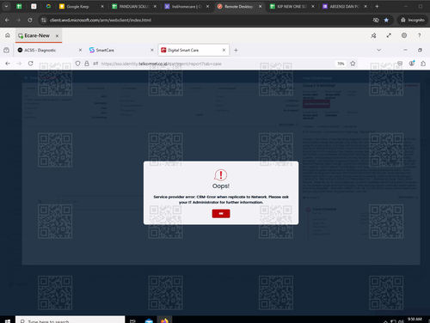Click the padlock site security icon
Image resolution: width=430 pixels, height=323 pixels.
[x=87, y=64]
